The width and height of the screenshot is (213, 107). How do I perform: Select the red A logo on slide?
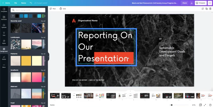pos(74,21)
